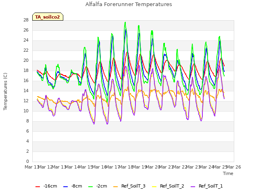The image size is (258, 194).
Task: Click the 14 y-axis tick label
Action: [x=26, y=91]
